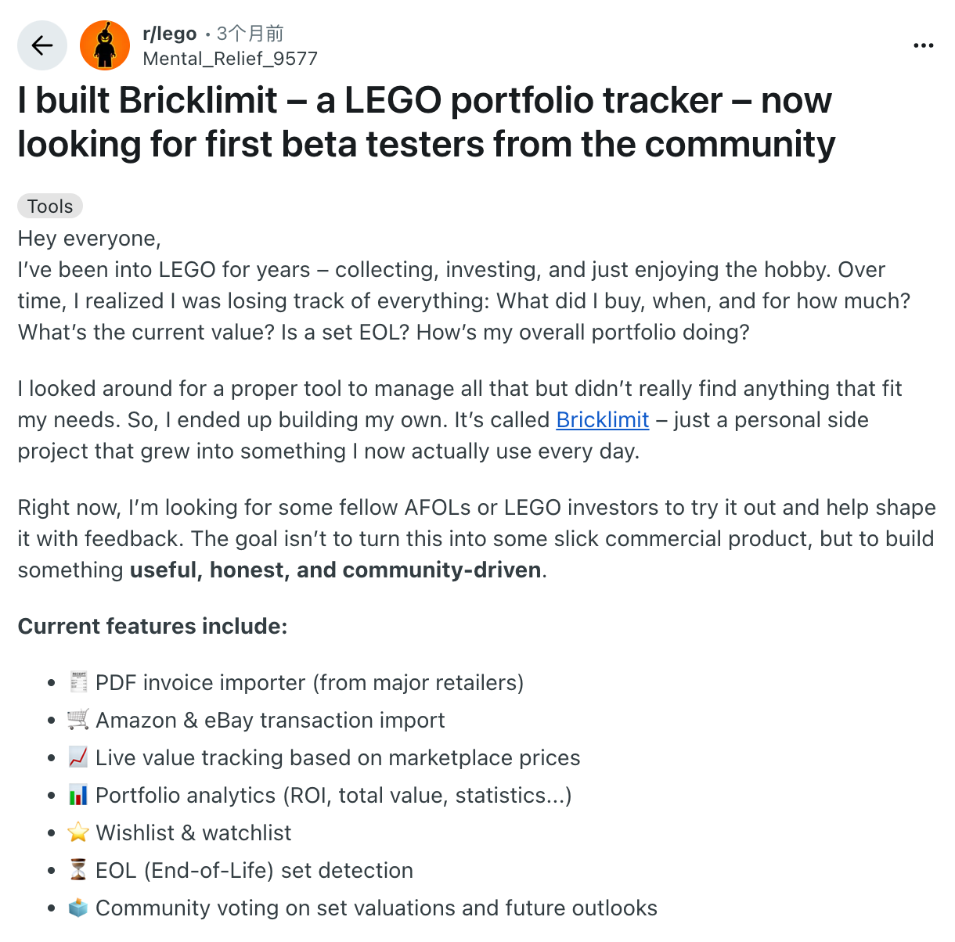Click the star icon beside Wishlist
The width and height of the screenshot is (955, 942).
point(78,832)
